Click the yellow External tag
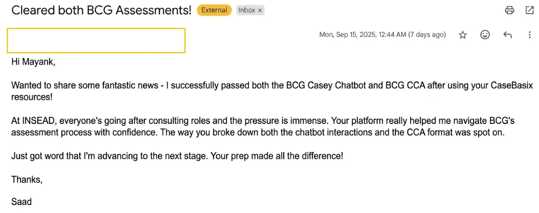539x213 pixels. (x=214, y=11)
